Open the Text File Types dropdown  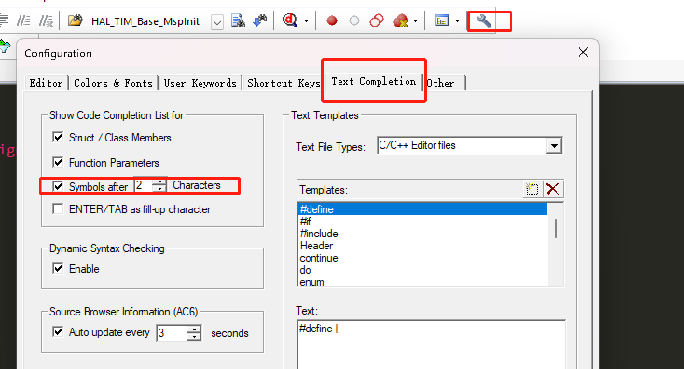(553, 146)
